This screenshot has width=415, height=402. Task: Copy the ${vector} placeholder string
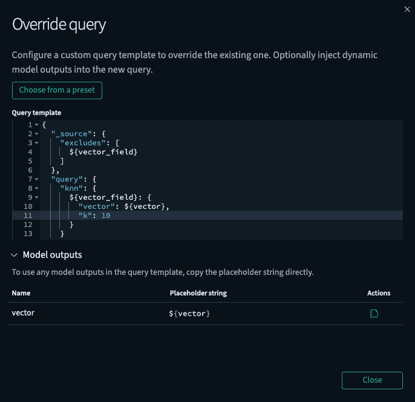point(374,314)
